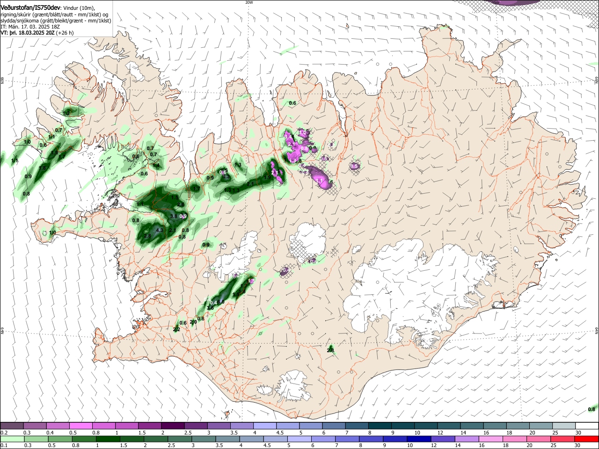Viewport: 599px width, 449px height.
Task: Select the initial time line 'IT: Mán. 17. 03. 2025 18Z'
Action: (x=30, y=27)
